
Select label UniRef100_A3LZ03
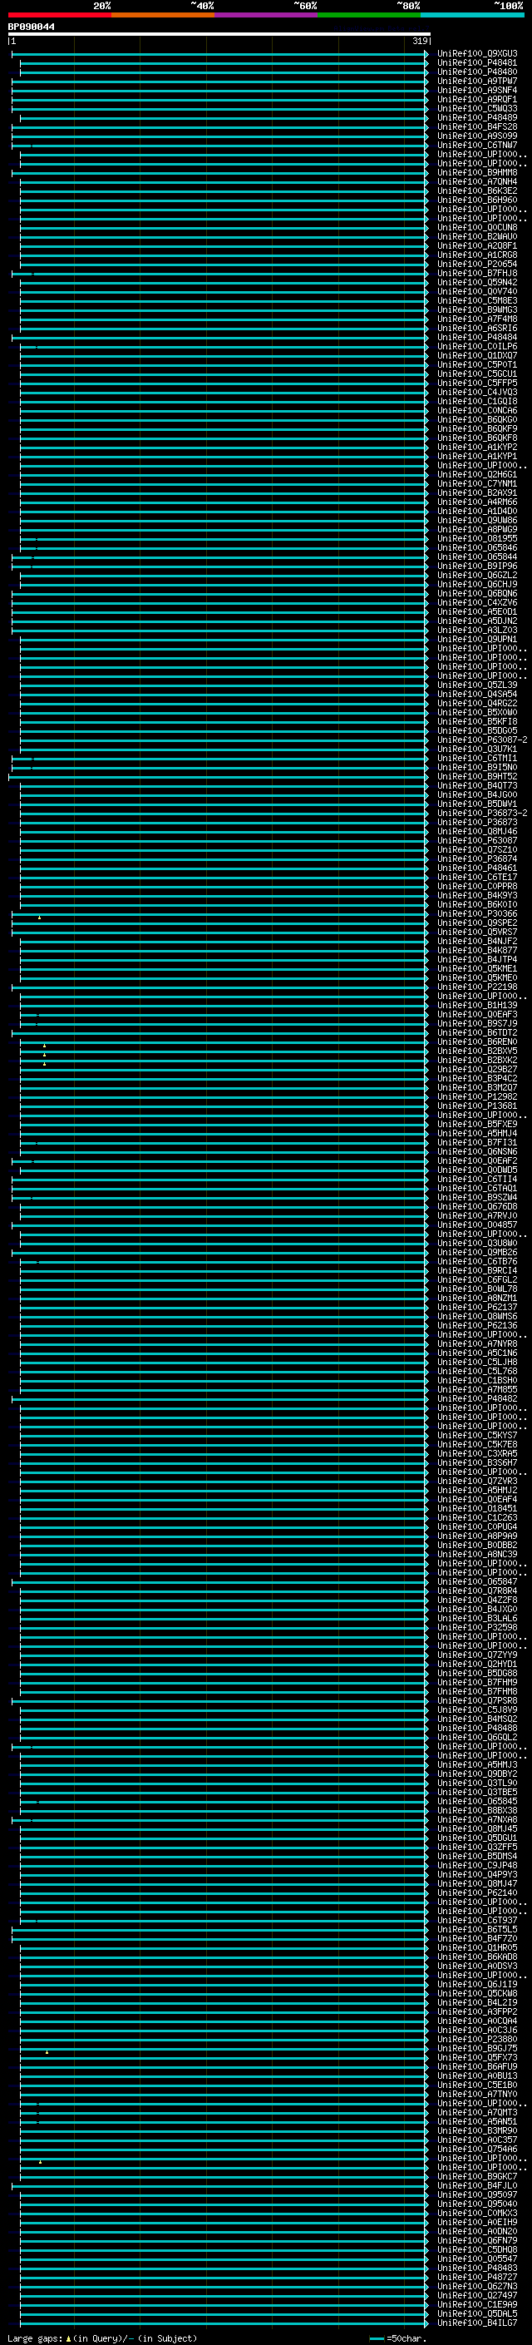477,630
